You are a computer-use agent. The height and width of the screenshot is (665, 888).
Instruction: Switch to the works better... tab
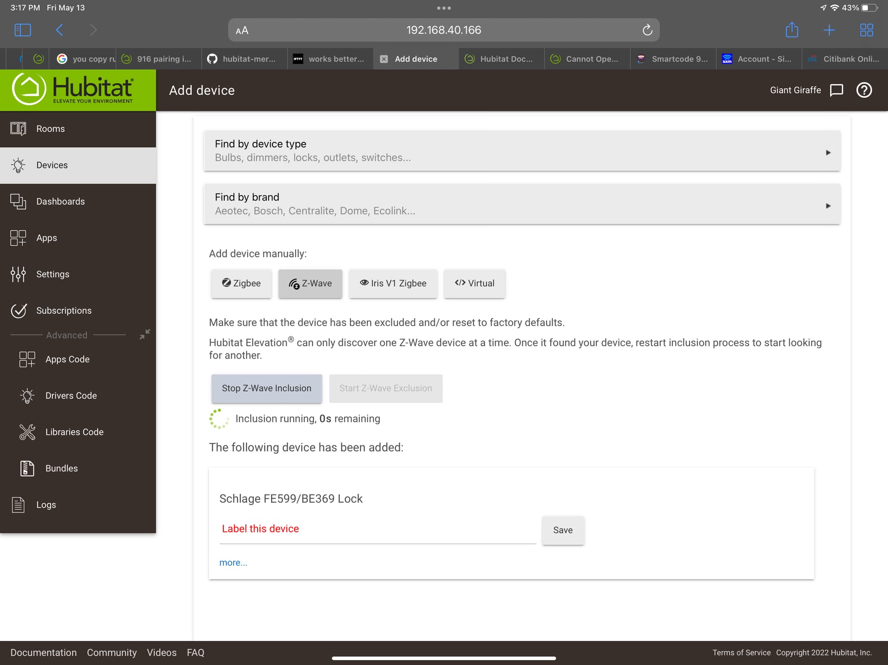click(330, 59)
